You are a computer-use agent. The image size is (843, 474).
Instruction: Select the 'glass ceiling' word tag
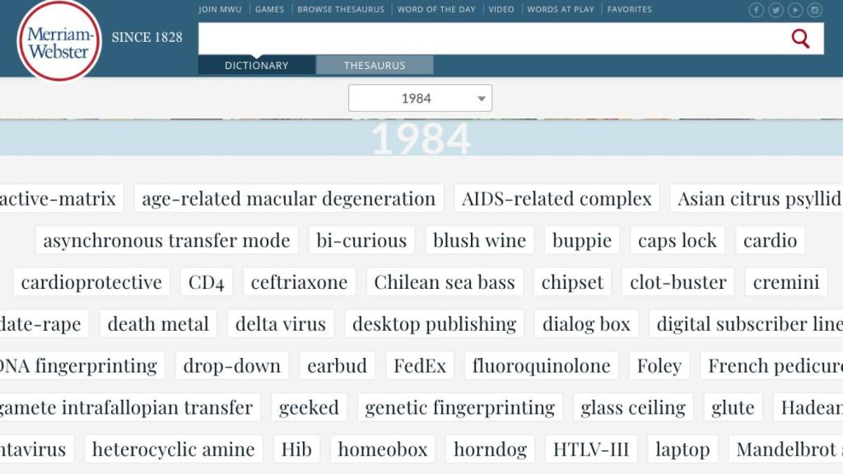coord(632,407)
